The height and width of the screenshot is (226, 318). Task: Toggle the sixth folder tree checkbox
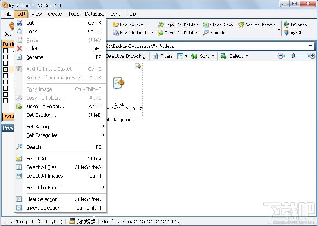5,82
